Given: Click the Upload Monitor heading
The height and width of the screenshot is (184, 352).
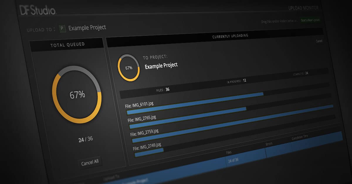Looking at the screenshot, I should pyautogui.click(x=303, y=8).
